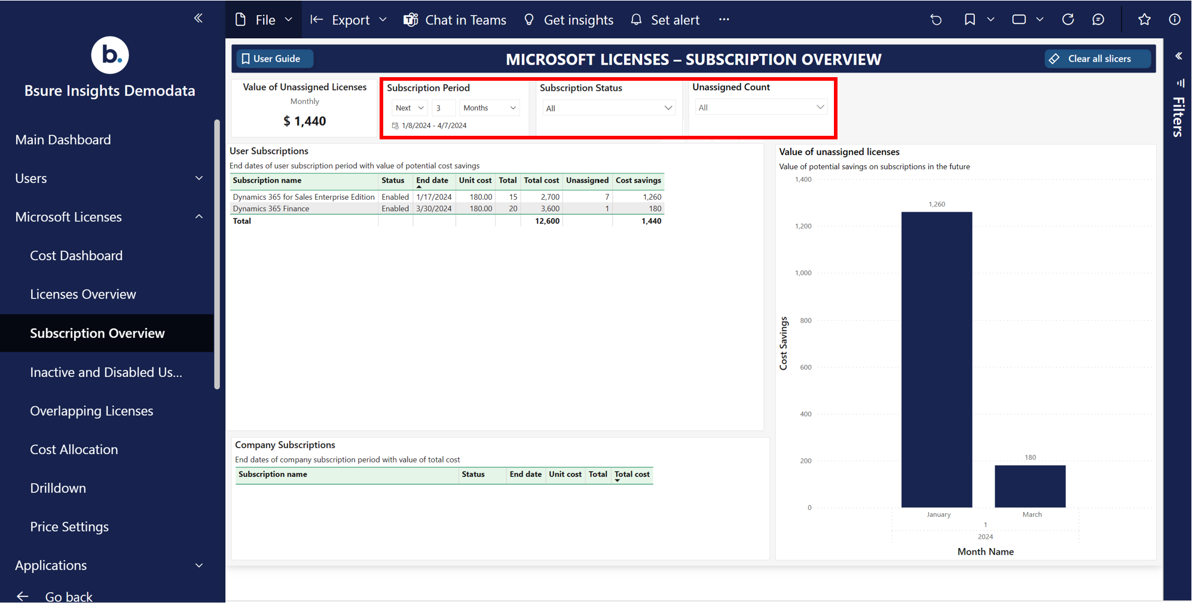Open the Months period unit dropdown

coord(489,108)
